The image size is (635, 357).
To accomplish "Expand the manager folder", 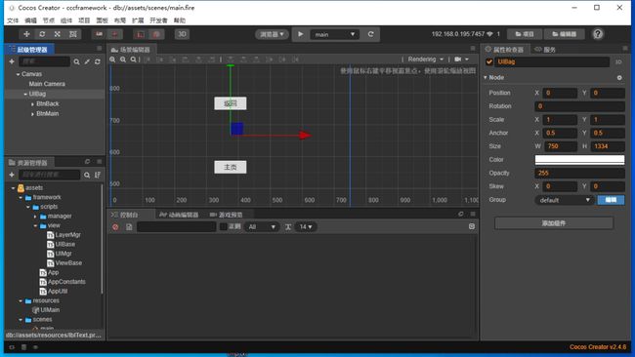I will (x=35, y=217).
